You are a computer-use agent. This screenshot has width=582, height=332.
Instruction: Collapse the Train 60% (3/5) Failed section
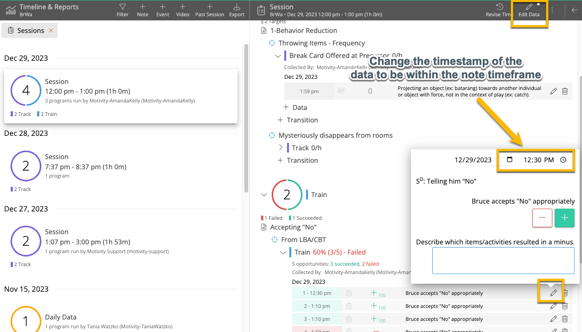point(283,252)
